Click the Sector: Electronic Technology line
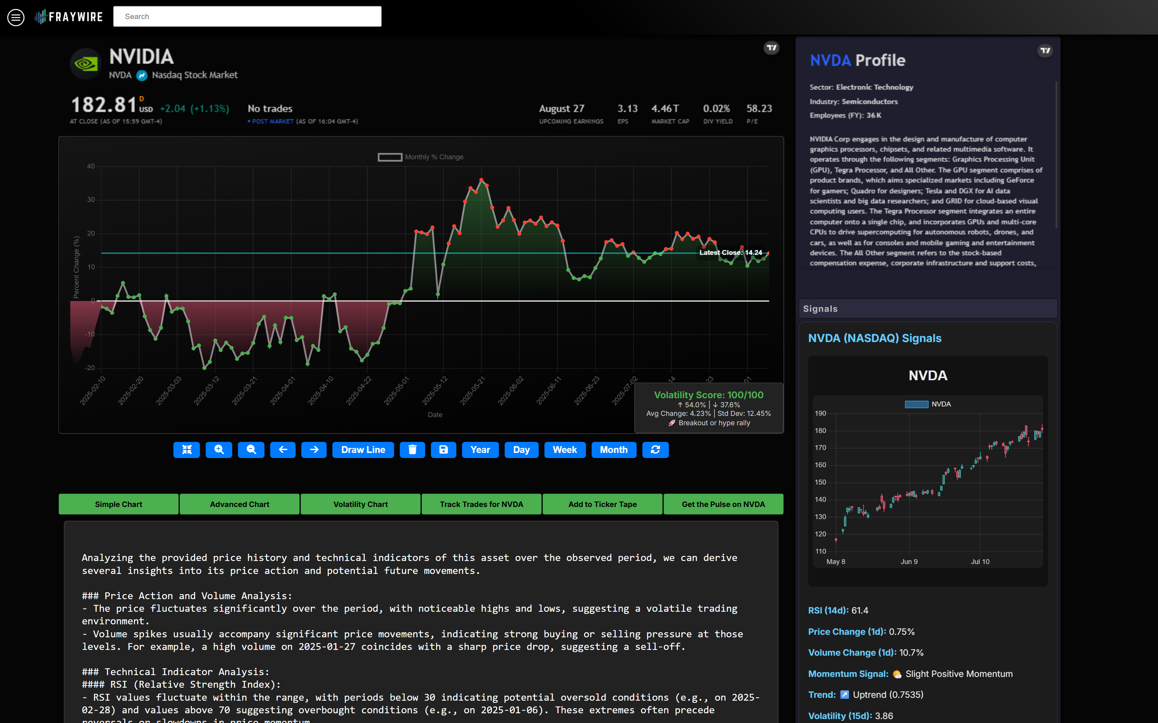Viewport: 1158px width, 723px height. point(861,87)
